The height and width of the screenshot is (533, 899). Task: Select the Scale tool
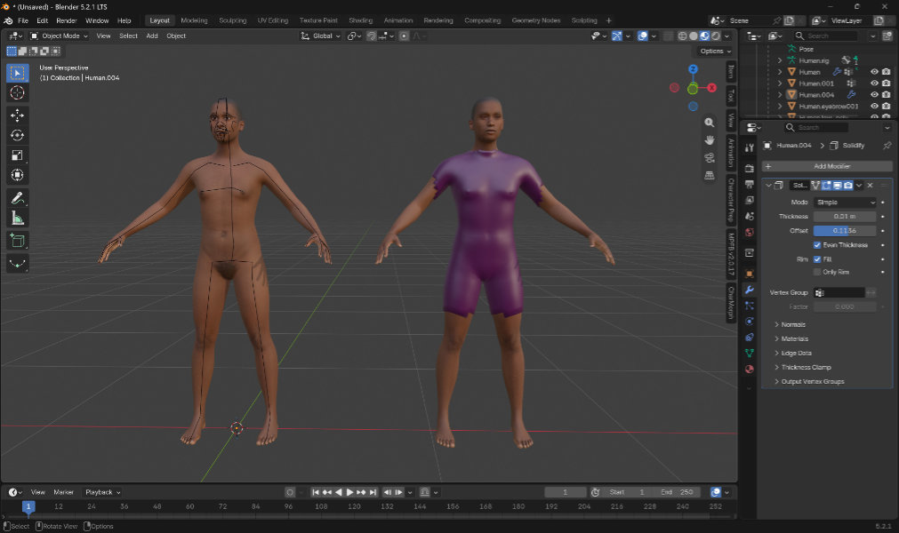tap(17, 155)
